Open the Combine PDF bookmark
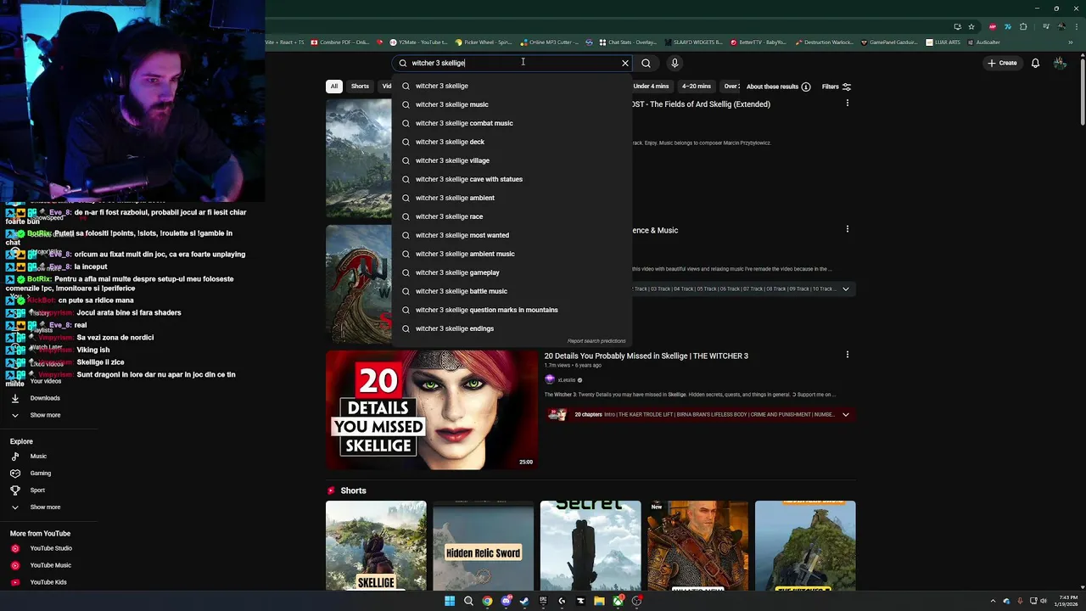1086x611 pixels. 340,42
